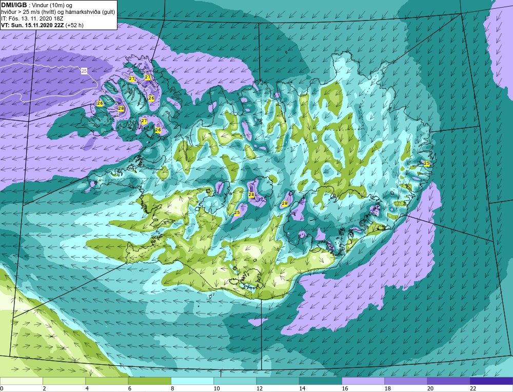Click the legend scale value '10'
The width and height of the screenshot is (513, 392).
(x=216, y=388)
